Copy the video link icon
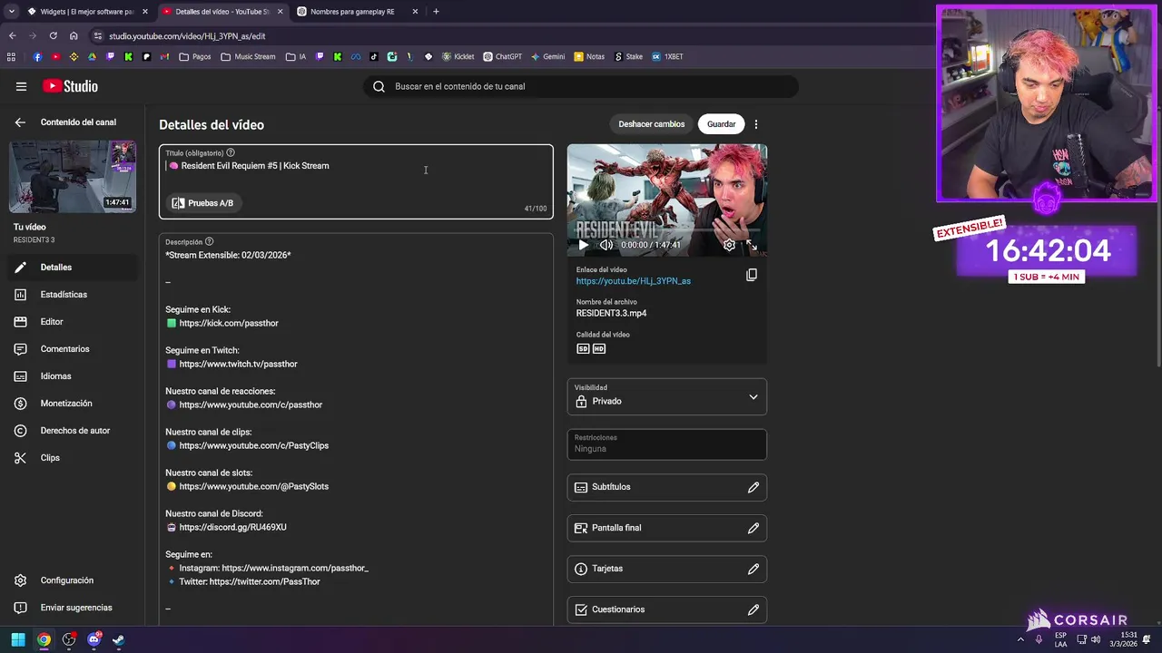The image size is (1162, 653). [752, 275]
